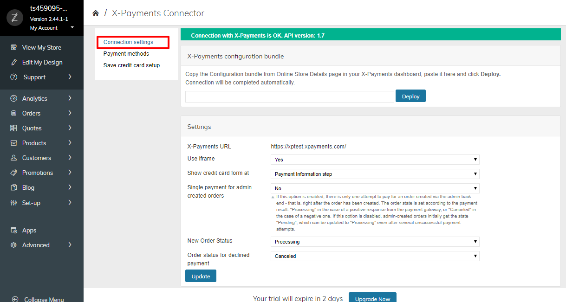Open the Use iframe dropdown

pyautogui.click(x=375, y=160)
